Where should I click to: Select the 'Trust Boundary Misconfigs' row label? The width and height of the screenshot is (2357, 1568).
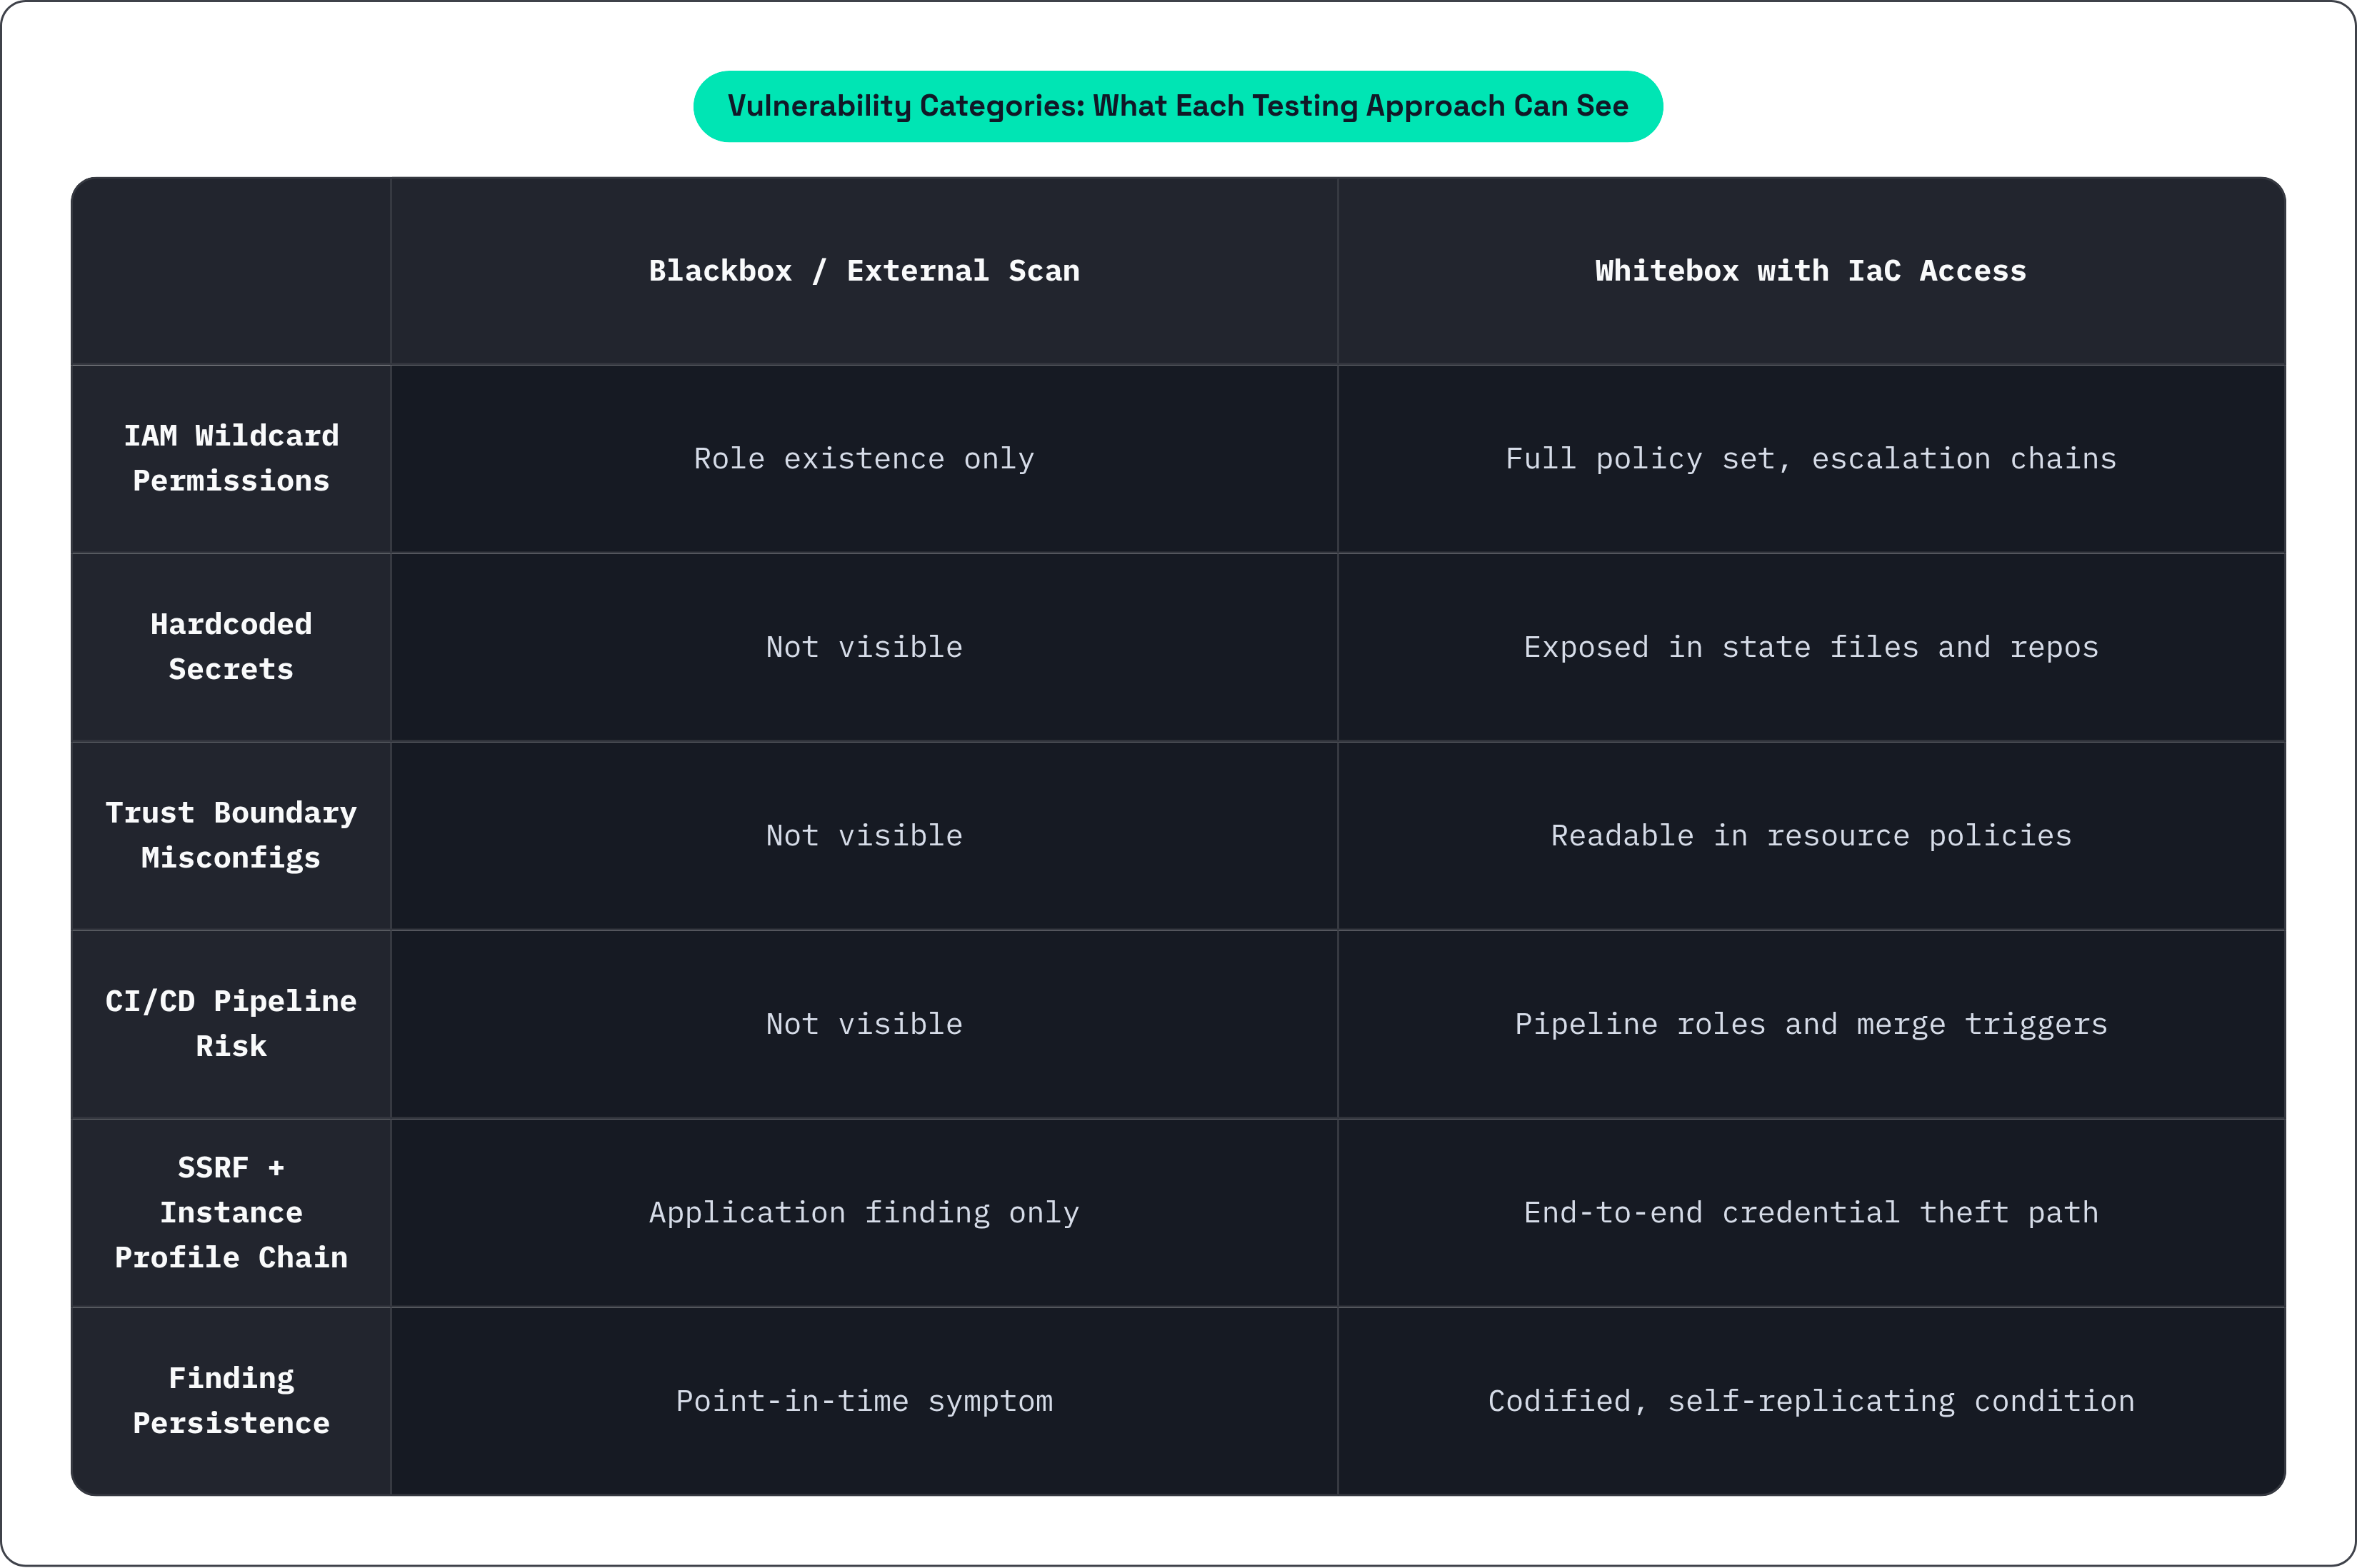click(231, 835)
